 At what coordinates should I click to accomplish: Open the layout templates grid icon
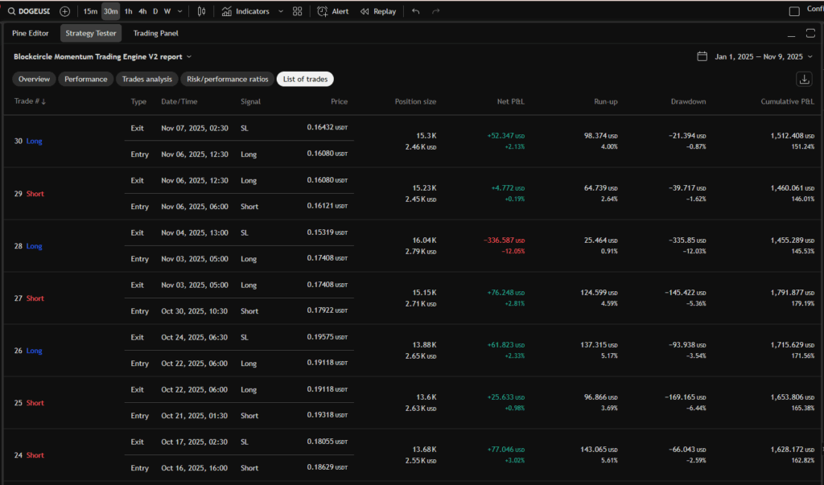tap(298, 11)
